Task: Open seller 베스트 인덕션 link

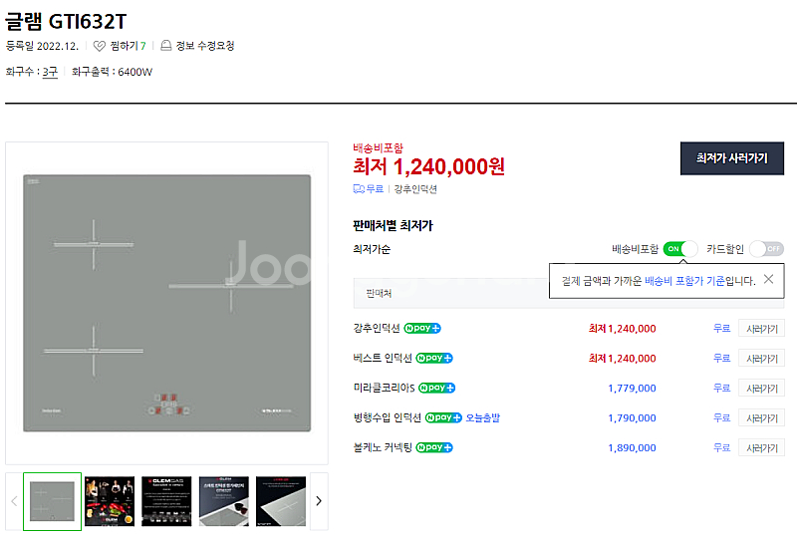Action: click(383, 359)
